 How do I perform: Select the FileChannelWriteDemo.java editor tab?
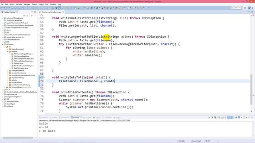coord(51,12)
